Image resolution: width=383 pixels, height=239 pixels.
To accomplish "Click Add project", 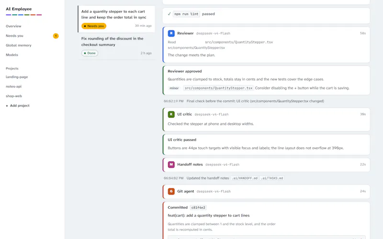I will click(18, 106).
